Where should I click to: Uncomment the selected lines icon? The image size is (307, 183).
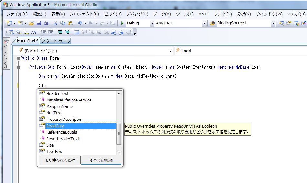[x=67, y=32]
